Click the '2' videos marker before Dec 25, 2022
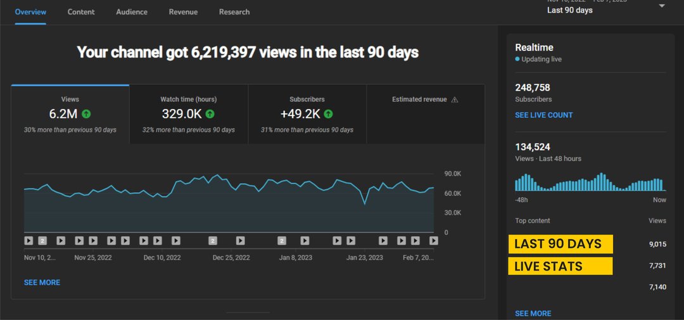Image resolution: width=684 pixels, height=320 pixels. click(x=212, y=241)
